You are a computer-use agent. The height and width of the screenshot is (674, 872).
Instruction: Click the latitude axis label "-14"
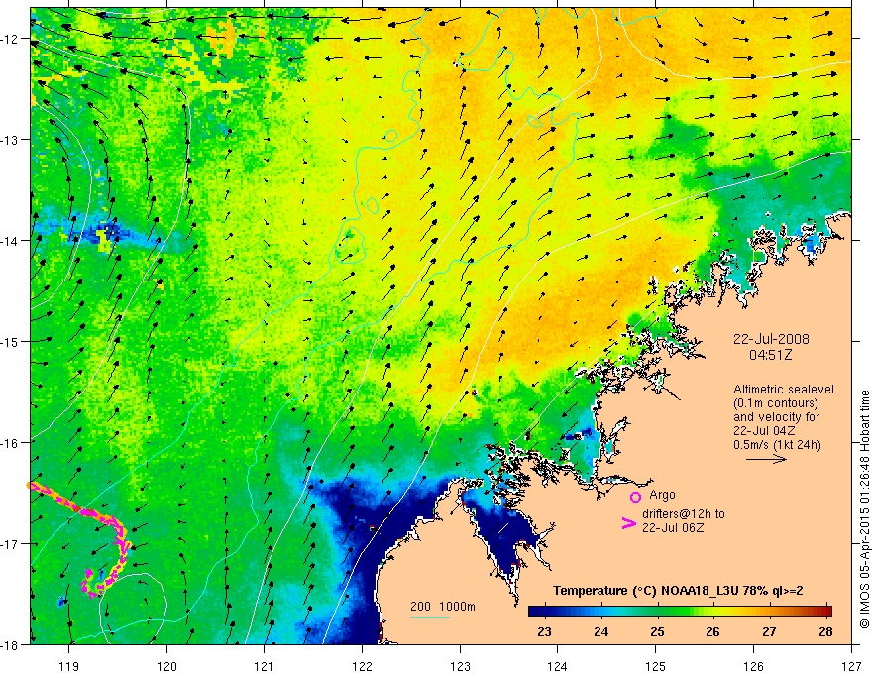coord(10,241)
